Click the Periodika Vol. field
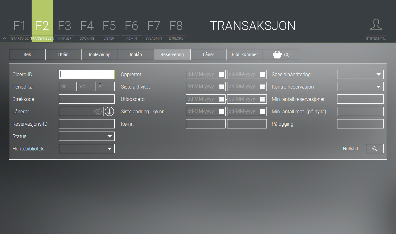This screenshot has width=396, height=234. click(86, 87)
